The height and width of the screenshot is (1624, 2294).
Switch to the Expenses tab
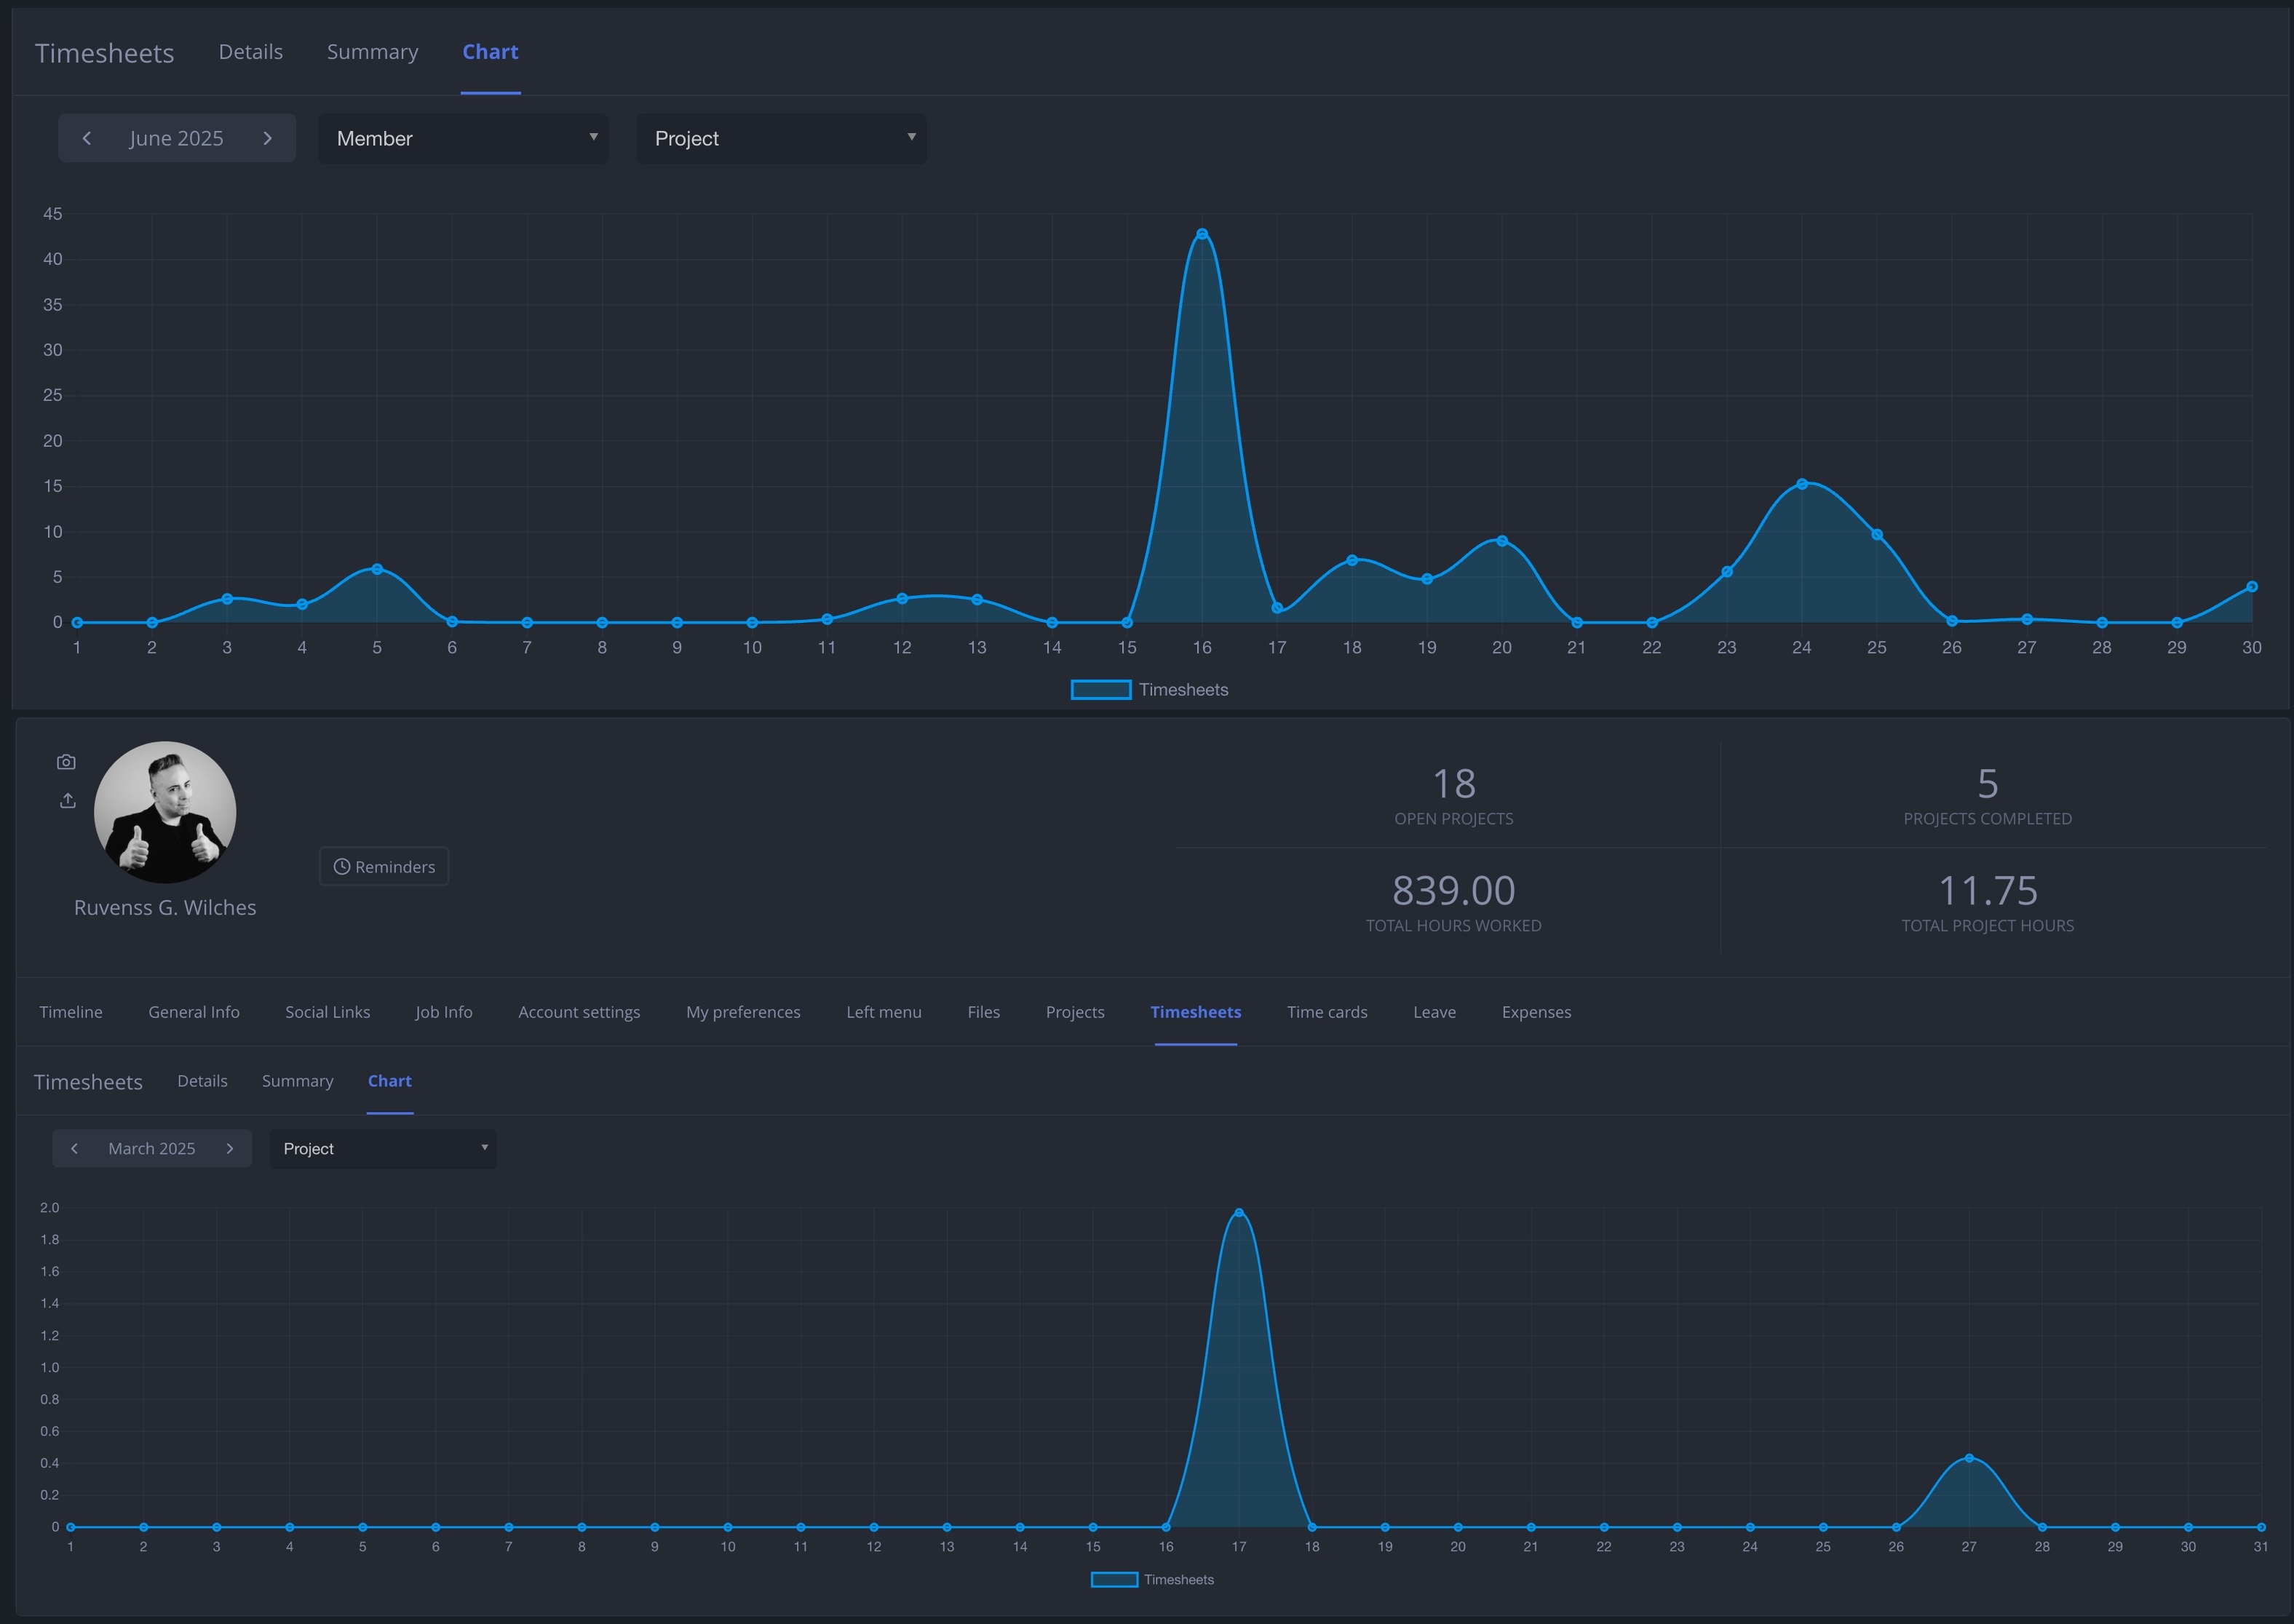coord(1536,1012)
